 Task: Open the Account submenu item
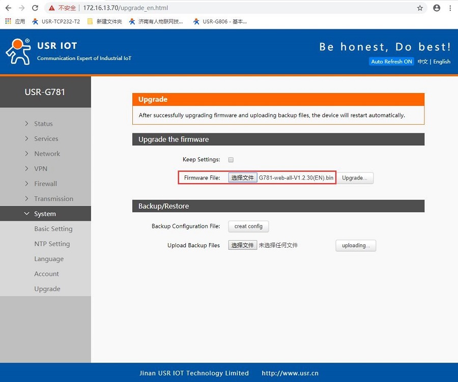click(x=46, y=274)
